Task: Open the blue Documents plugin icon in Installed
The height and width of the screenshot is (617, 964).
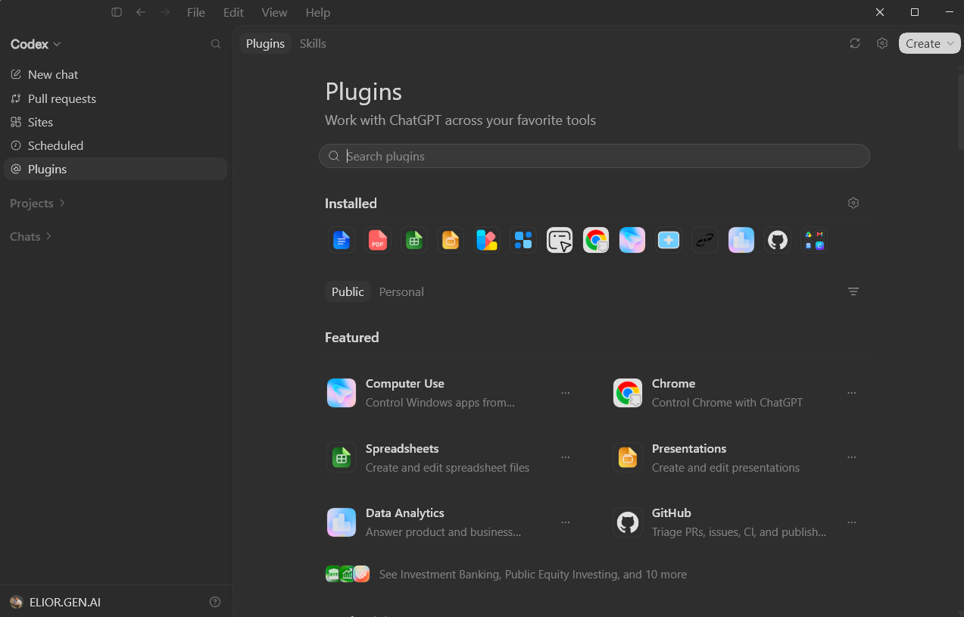Action: (x=342, y=241)
